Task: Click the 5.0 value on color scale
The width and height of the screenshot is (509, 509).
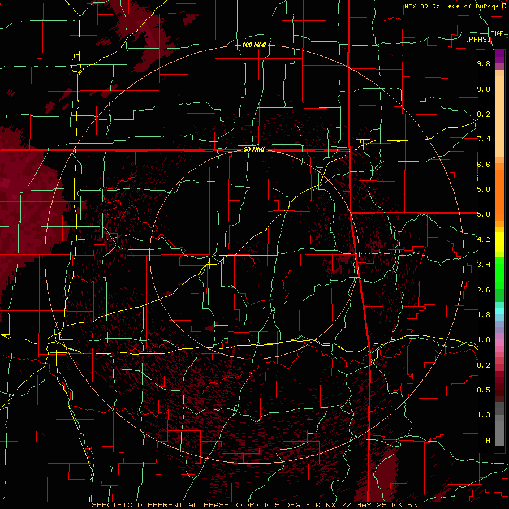Action: click(484, 214)
